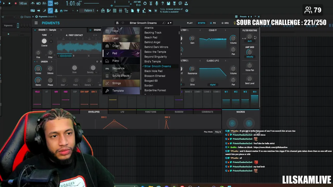Open the playlist view icon
Screen dimensions: 333x187
103,11
